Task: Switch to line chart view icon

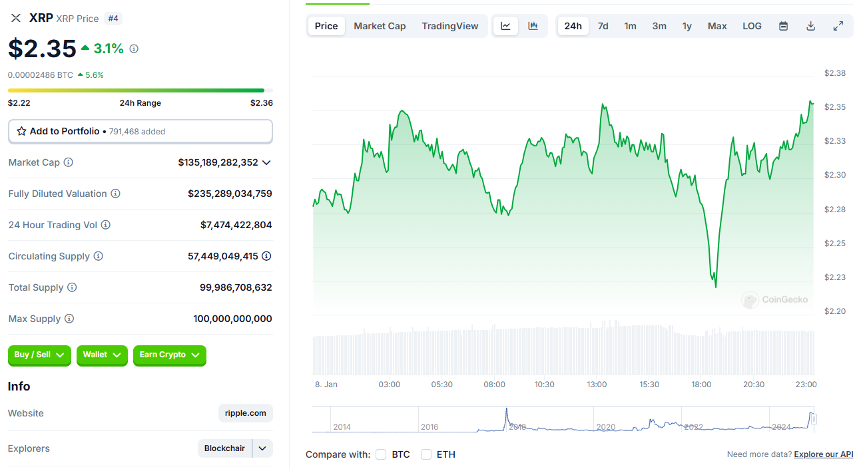Action: pos(506,26)
